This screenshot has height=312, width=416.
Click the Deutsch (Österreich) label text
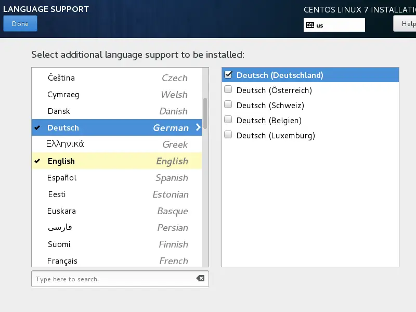274,90
